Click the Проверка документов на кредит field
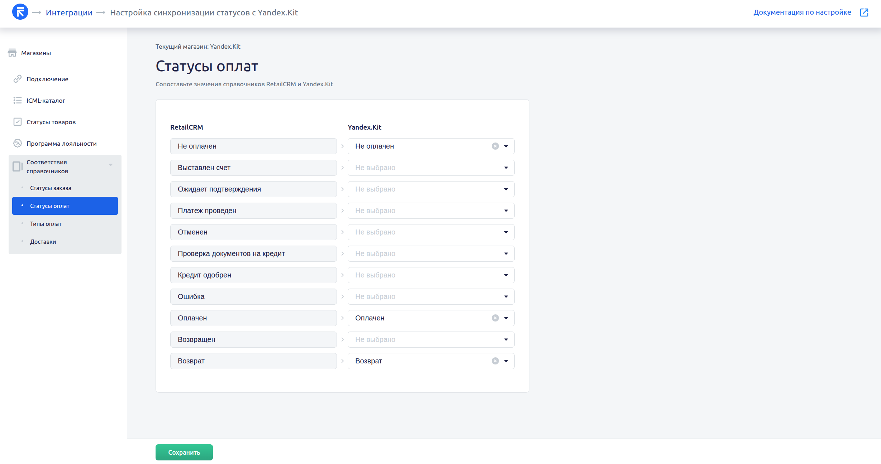Screen dimensions: 881x464 (253, 253)
